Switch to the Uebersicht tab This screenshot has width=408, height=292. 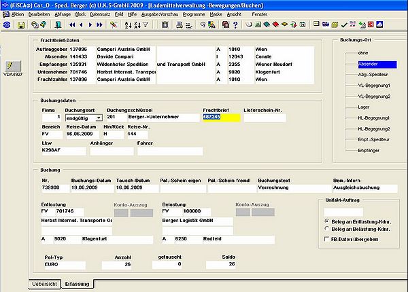pos(44,284)
